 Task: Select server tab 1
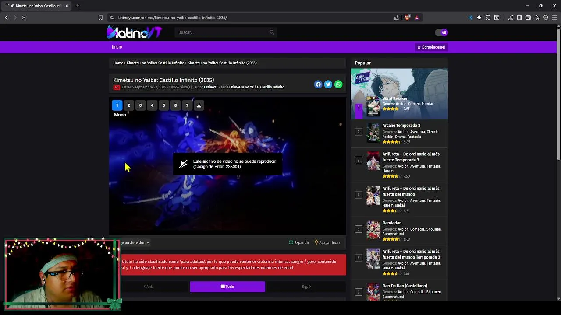[117, 105]
